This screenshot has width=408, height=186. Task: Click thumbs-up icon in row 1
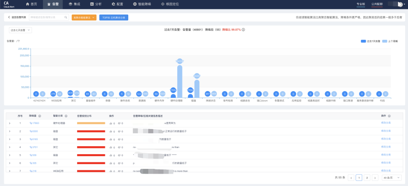point(111,123)
